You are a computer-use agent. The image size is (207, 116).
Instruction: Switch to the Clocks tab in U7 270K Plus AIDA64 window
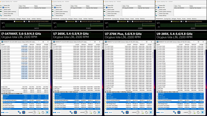coord(132,19)
